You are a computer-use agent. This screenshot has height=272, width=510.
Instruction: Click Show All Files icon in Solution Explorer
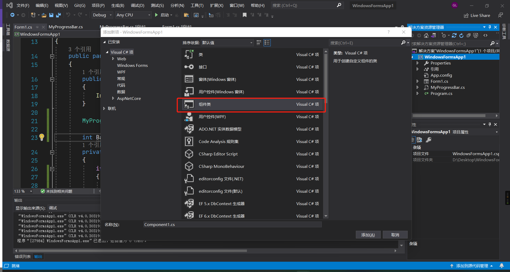point(476,35)
